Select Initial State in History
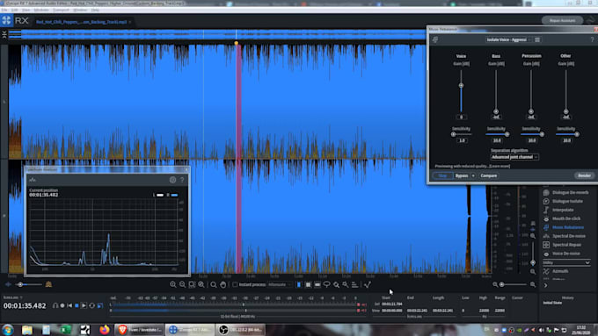The width and height of the screenshot is (598, 336). pos(552,303)
